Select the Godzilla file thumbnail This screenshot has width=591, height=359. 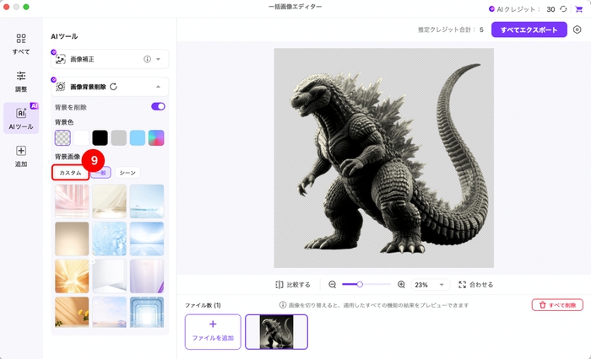point(276,332)
